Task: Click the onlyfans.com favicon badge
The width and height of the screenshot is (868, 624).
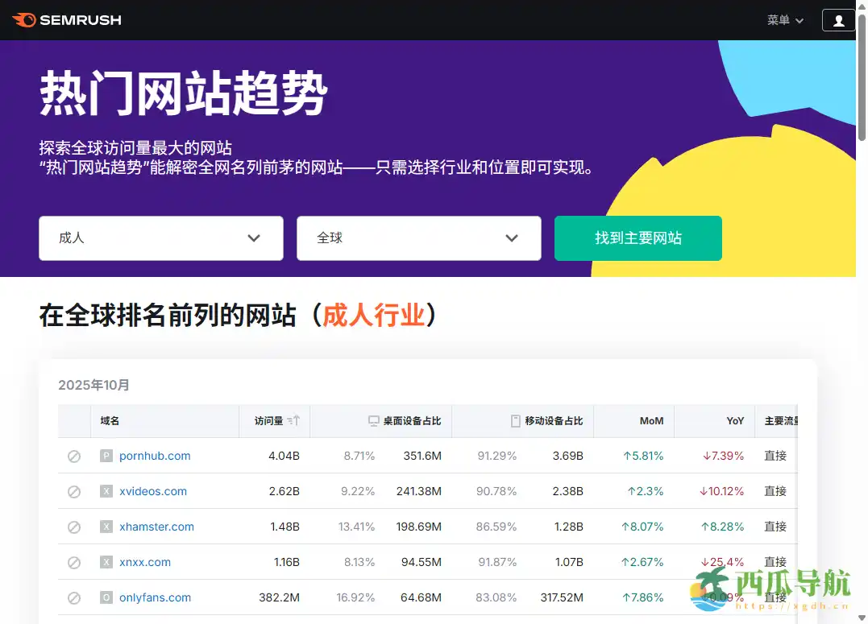Action: point(106,597)
